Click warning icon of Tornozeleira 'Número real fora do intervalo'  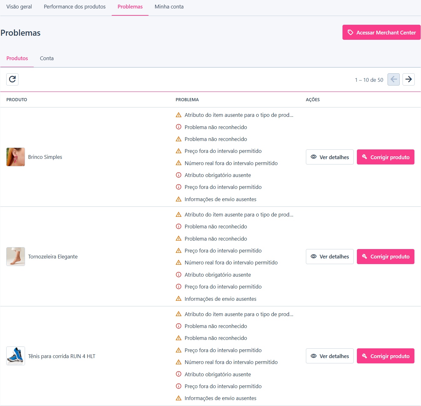(179, 263)
